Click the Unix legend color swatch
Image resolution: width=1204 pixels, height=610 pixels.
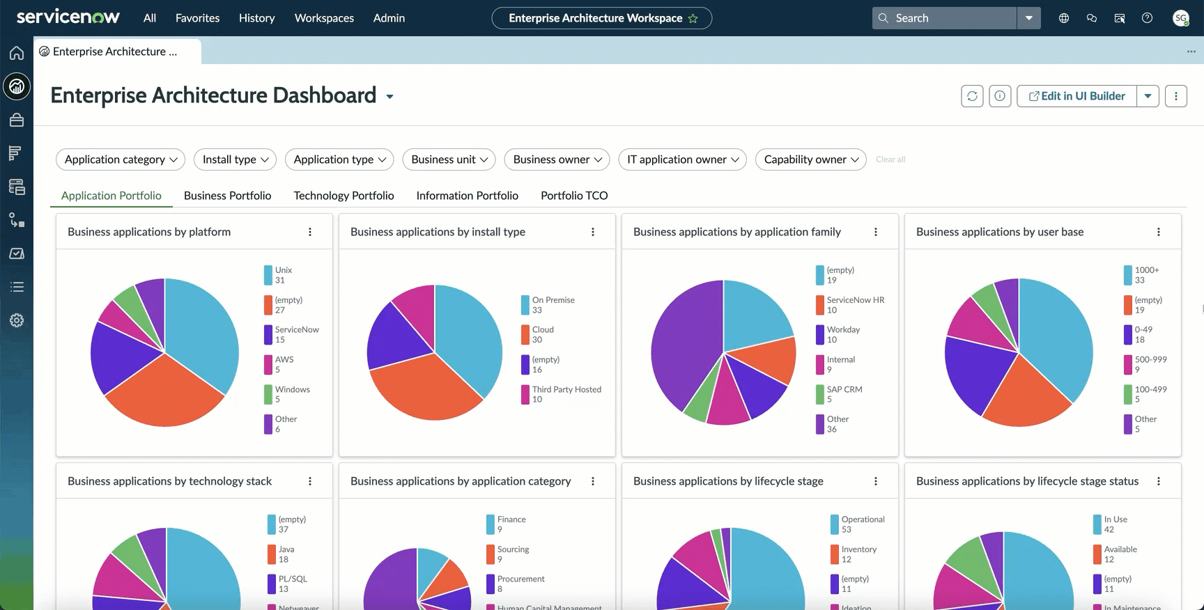(x=268, y=275)
